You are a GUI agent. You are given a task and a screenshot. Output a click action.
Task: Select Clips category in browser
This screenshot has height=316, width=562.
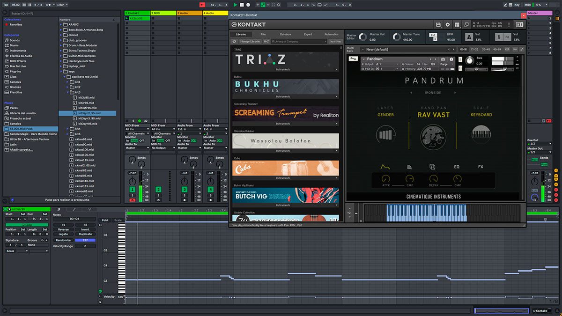tap(13, 76)
